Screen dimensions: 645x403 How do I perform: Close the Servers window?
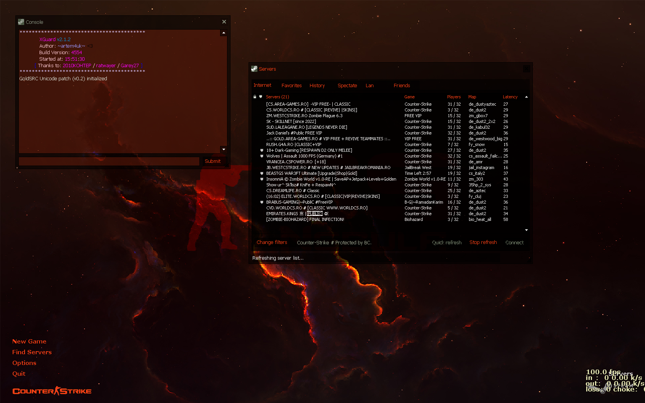(x=526, y=69)
